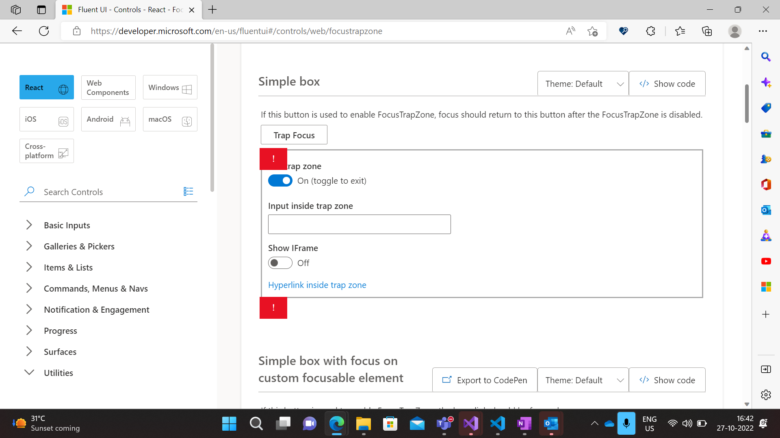Open Collections from the browser toolbar
Image resolution: width=780 pixels, height=438 pixels.
point(707,31)
